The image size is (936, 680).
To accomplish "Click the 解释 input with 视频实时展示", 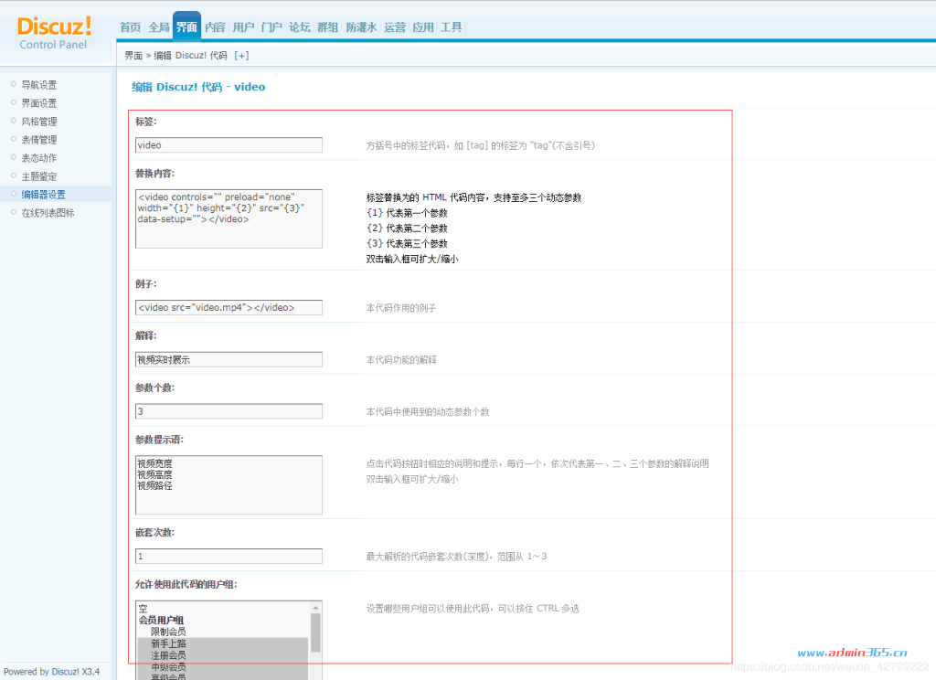I will [x=229, y=359].
